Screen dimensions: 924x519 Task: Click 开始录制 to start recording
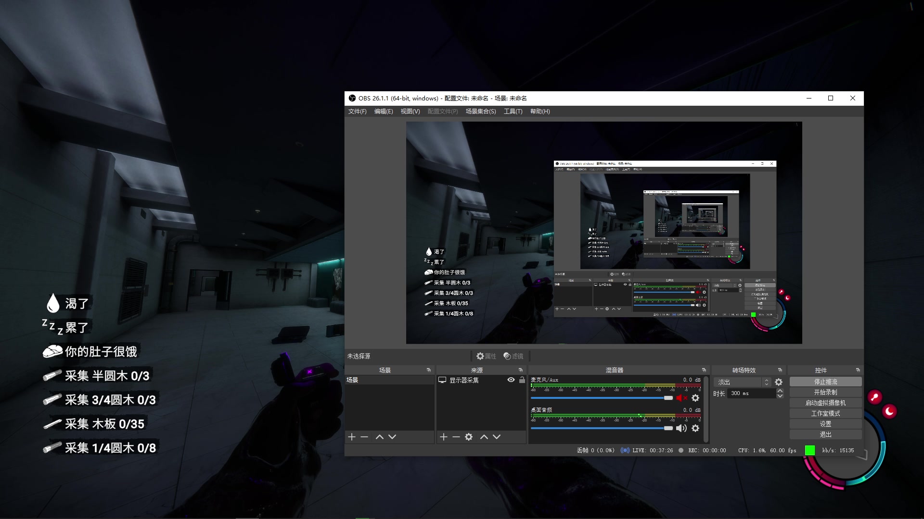click(x=825, y=392)
